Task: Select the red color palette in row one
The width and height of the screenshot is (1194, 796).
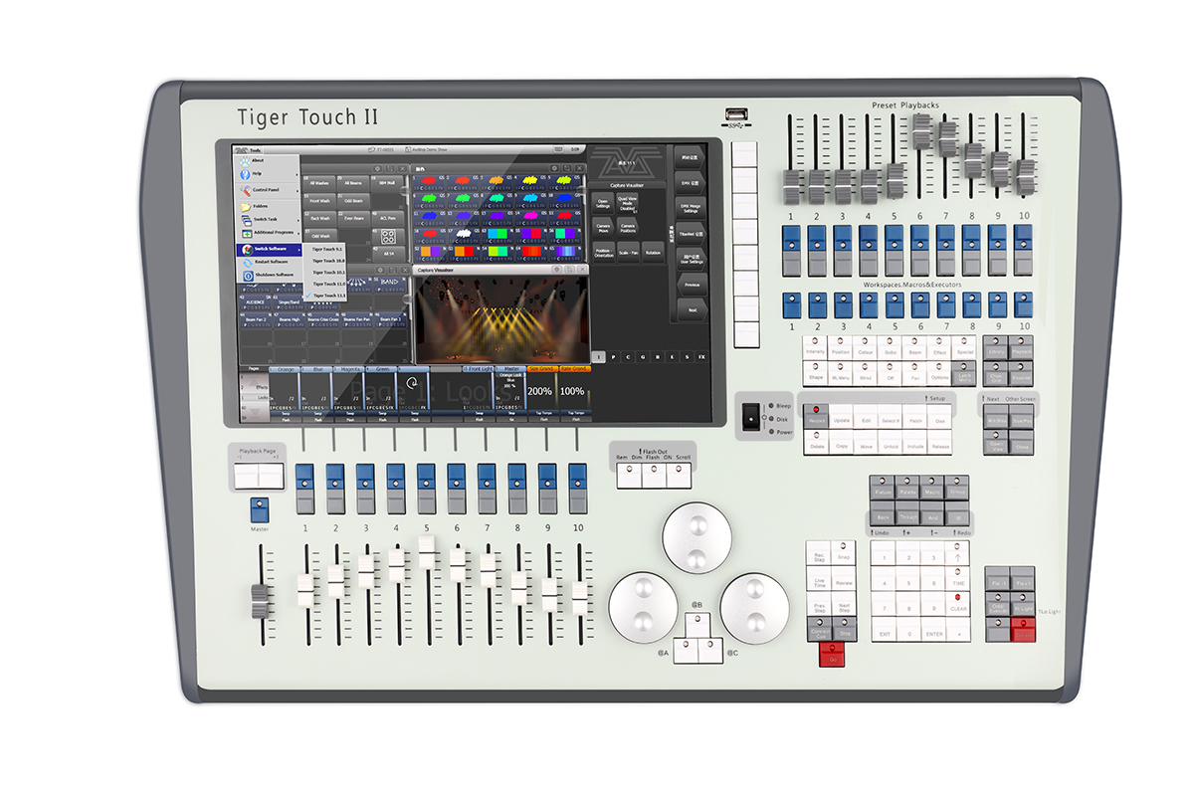Action: (430, 180)
